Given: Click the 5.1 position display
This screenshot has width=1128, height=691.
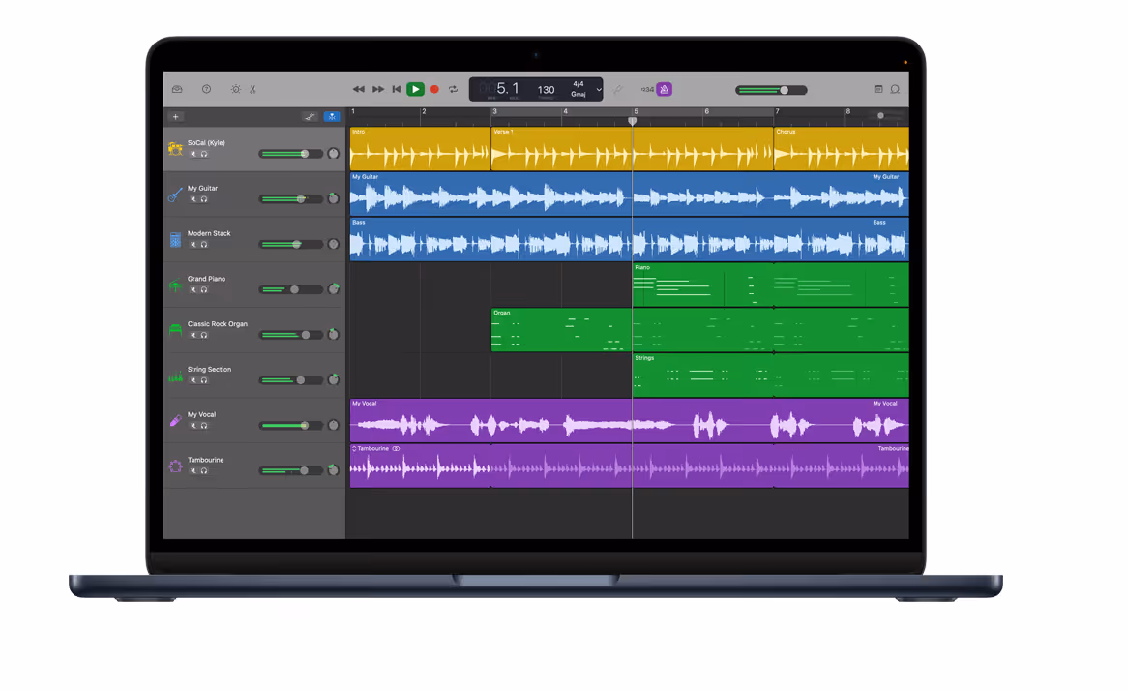Looking at the screenshot, I should coord(508,88).
